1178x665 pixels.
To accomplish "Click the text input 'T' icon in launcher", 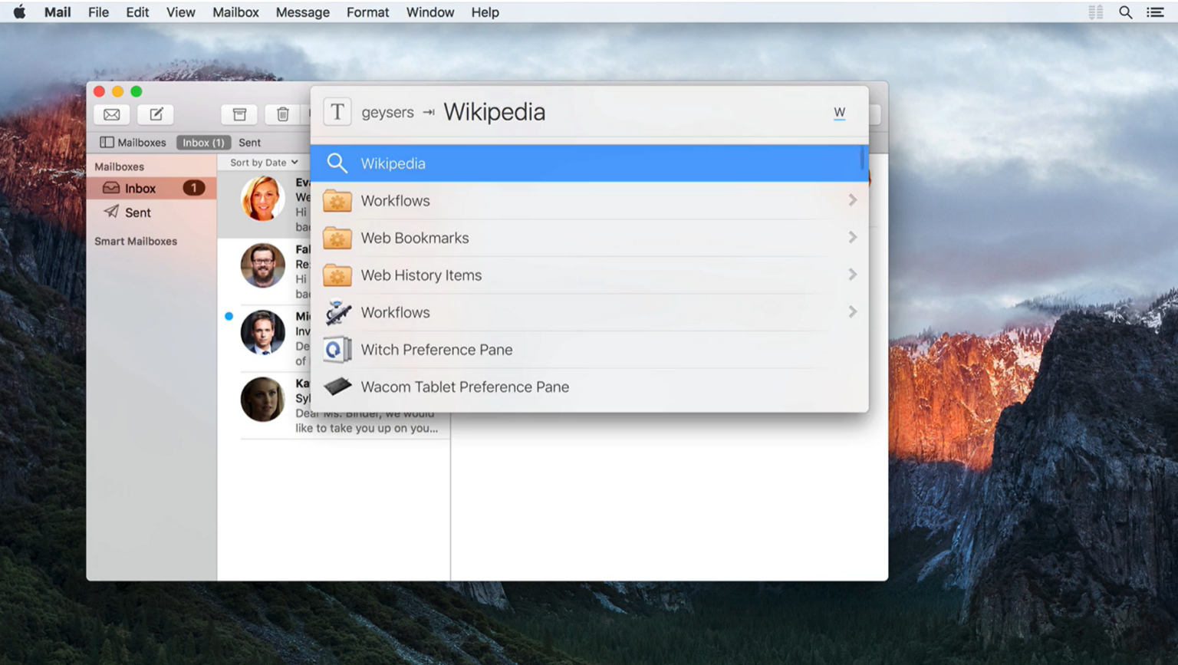I will pyautogui.click(x=337, y=111).
